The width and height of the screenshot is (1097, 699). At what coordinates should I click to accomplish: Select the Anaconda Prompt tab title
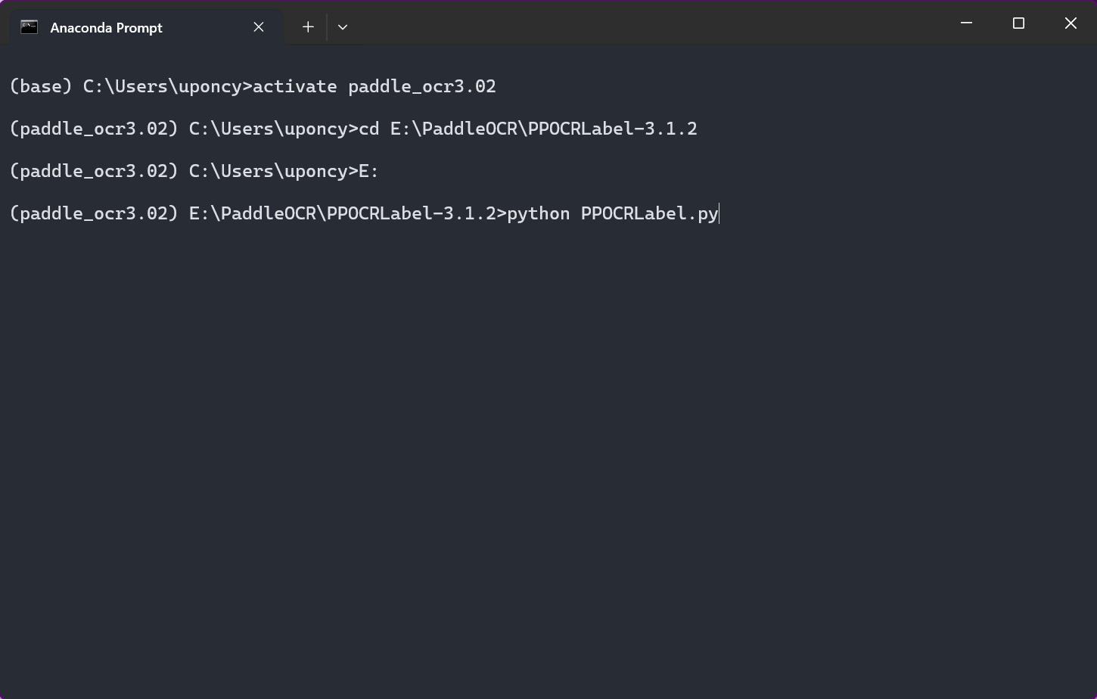(x=106, y=28)
